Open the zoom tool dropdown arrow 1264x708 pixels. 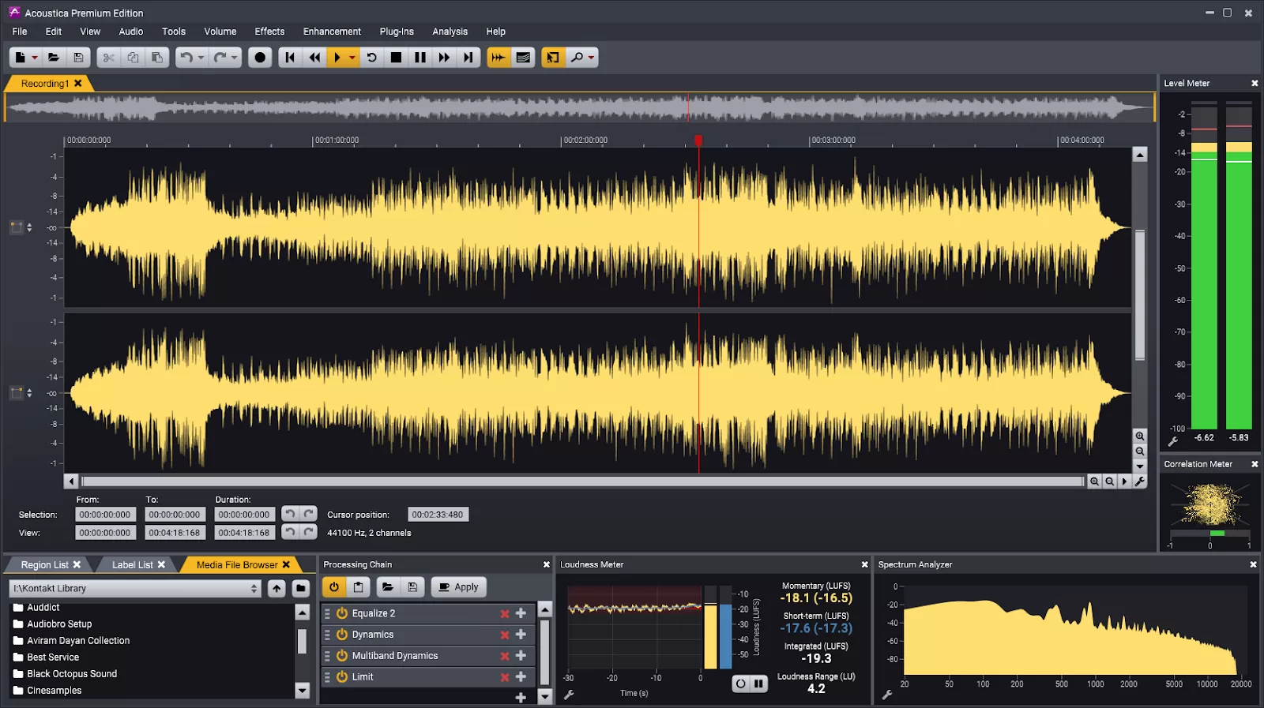[x=591, y=58]
